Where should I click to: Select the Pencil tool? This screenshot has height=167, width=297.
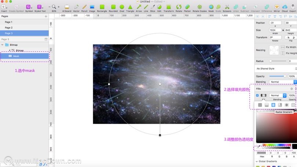(84, 7)
